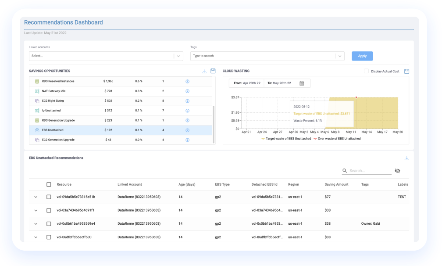
Task: Open the Tags search dropdown
Action: click(267, 56)
